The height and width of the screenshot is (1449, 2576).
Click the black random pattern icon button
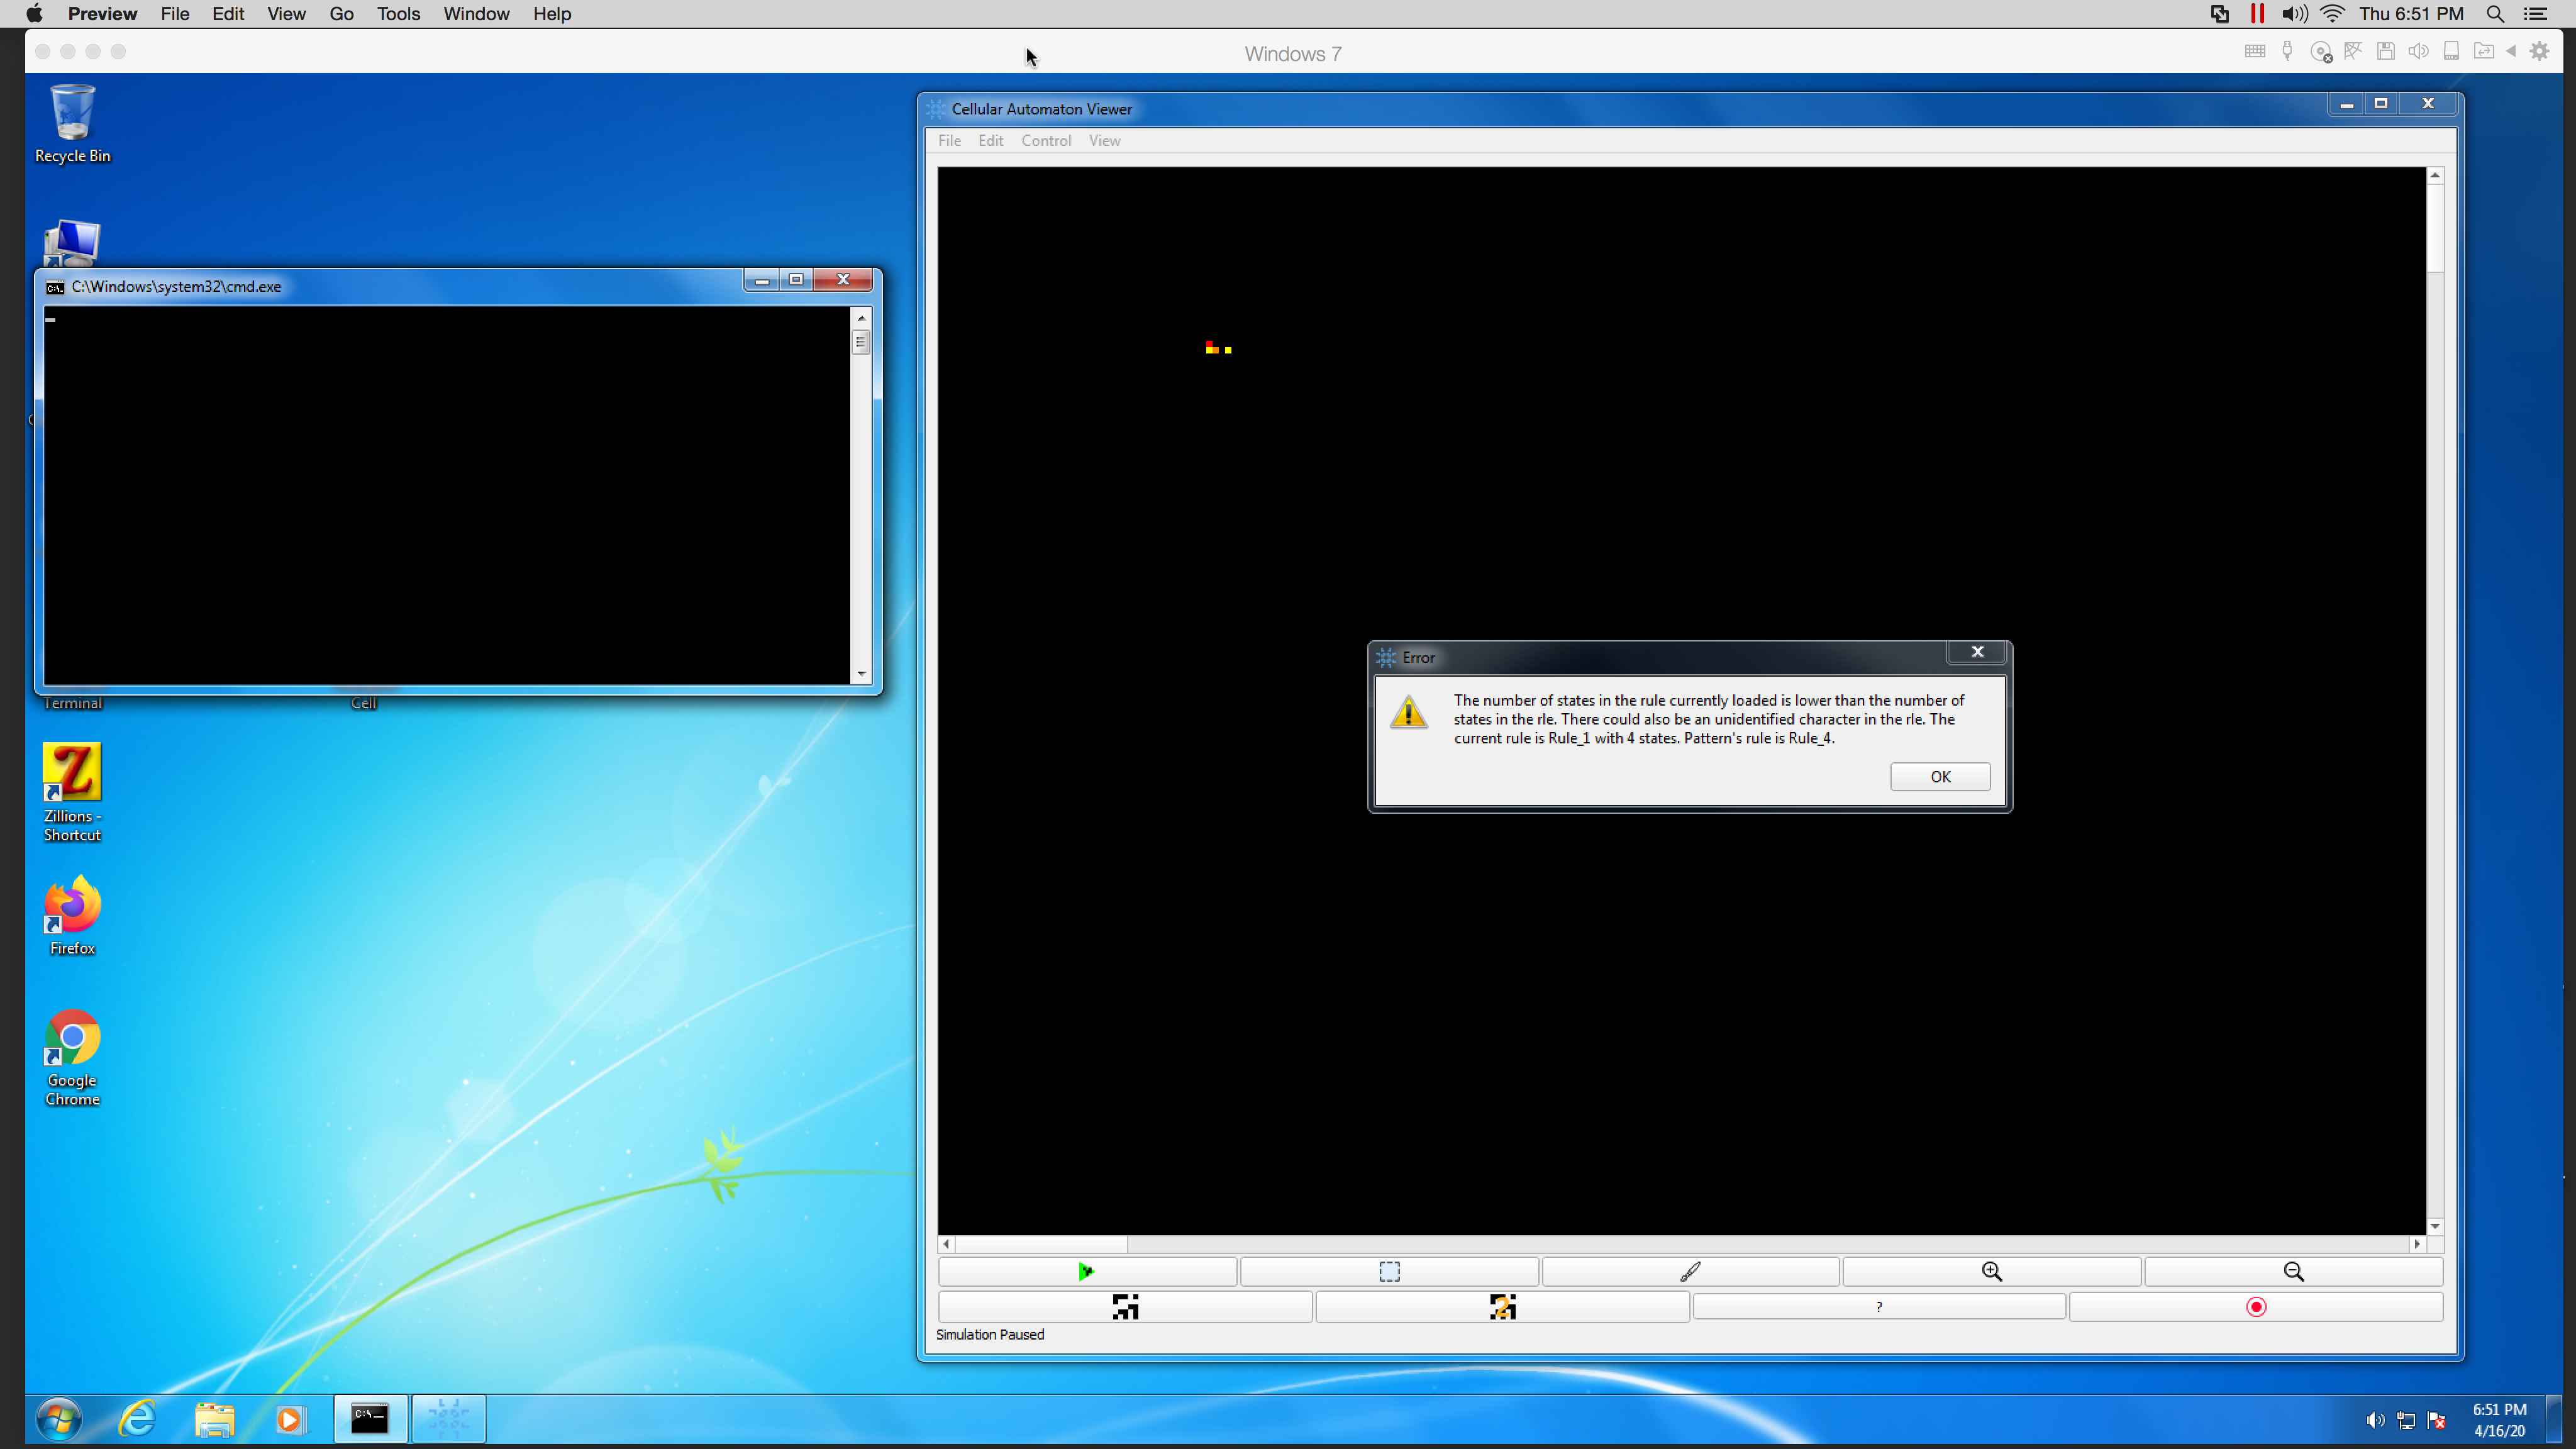click(x=1125, y=1307)
